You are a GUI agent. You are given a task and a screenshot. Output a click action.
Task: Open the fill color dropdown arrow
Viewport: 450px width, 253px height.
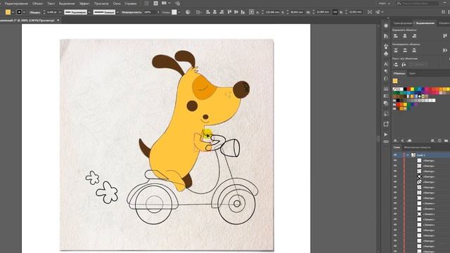(13, 13)
